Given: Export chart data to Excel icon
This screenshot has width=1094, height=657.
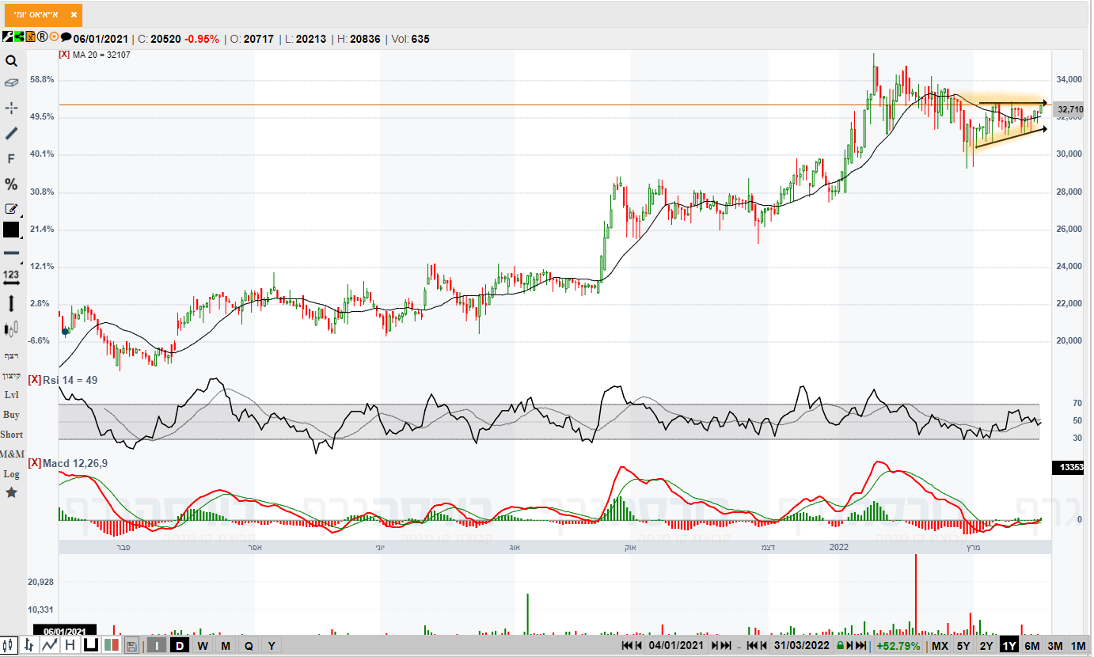Looking at the screenshot, I should click(x=30, y=37).
